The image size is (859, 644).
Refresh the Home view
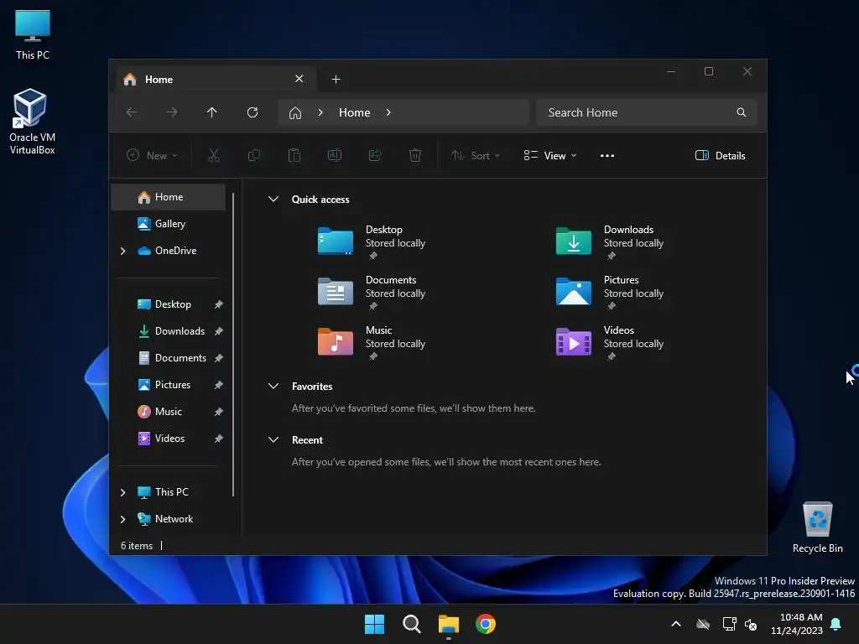click(x=252, y=112)
